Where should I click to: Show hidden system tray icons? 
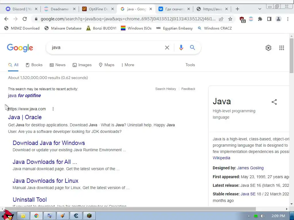pyautogui.click(x=249, y=216)
